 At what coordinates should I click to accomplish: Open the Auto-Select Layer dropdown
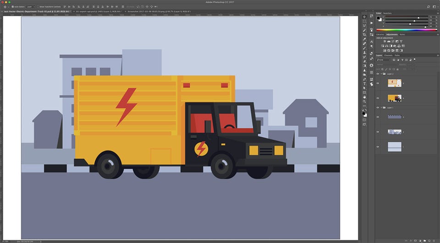coord(30,6)
